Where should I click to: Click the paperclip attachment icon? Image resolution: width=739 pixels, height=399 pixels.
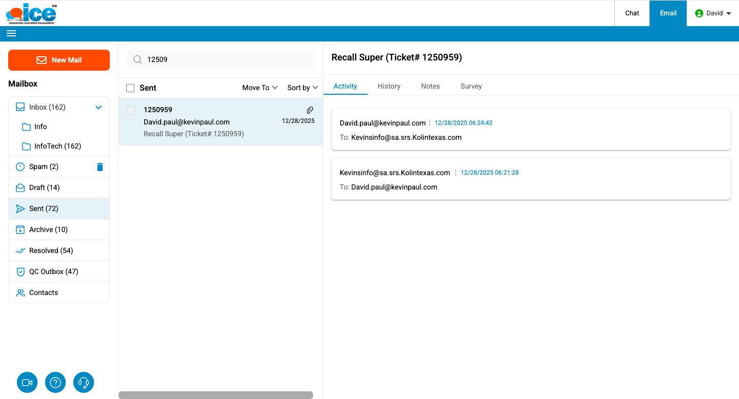pos(310,110)
